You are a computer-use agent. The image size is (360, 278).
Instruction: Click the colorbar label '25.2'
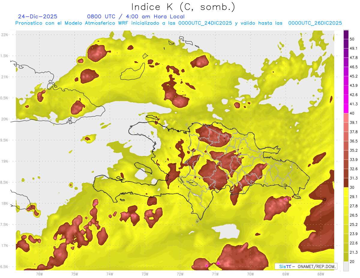pyautogui.click(x=354, y=225)
